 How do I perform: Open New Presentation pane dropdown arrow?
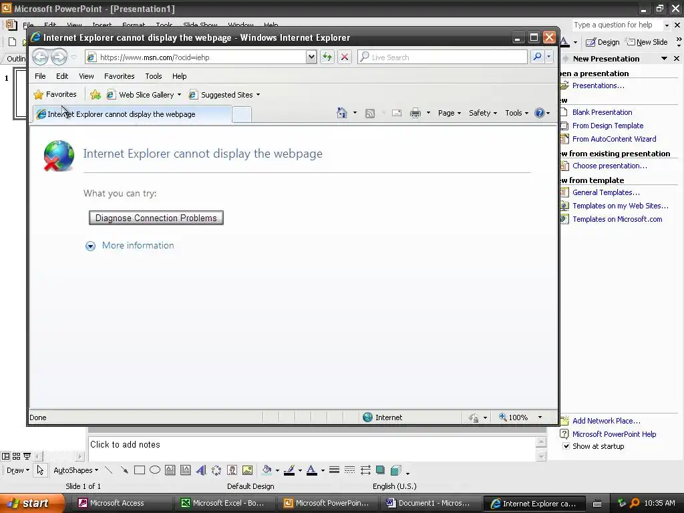pyautogui.click(x=665, y=59)
